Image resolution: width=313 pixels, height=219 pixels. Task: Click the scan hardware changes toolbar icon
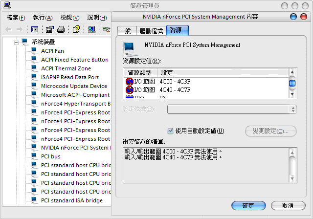pyautogui.click(x=91, y=30)
